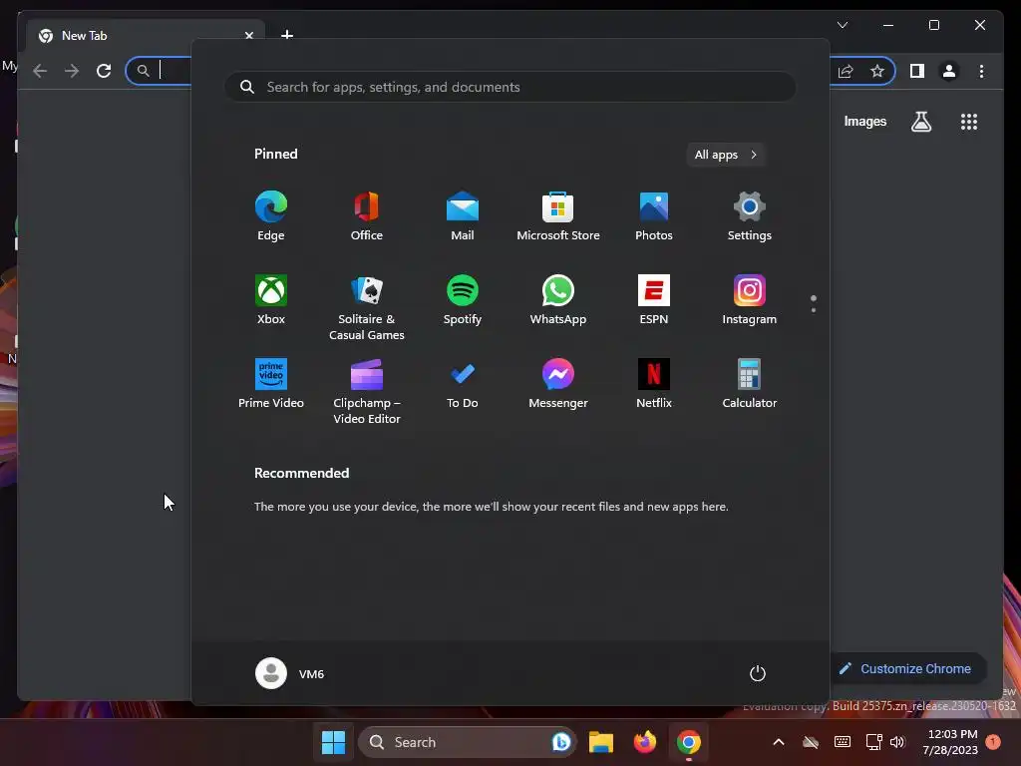Open Messenger

point(558,384)
